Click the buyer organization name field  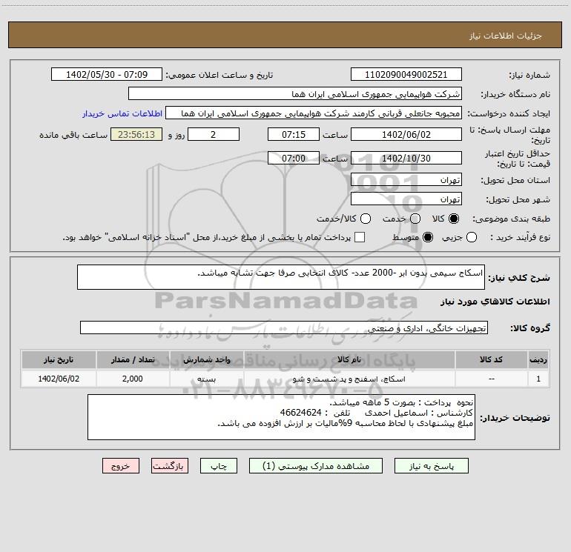tap(295, 93)
